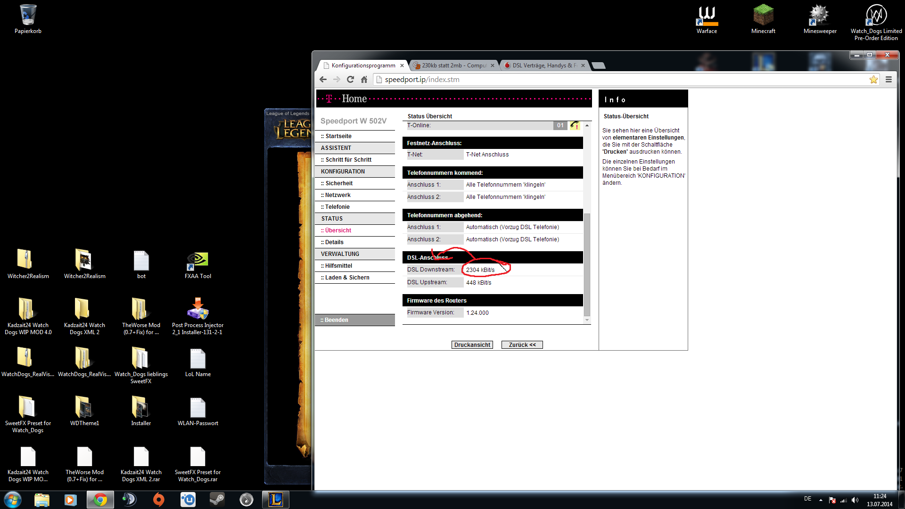Open the Windows Start menu orb

[x=13, y=500]
